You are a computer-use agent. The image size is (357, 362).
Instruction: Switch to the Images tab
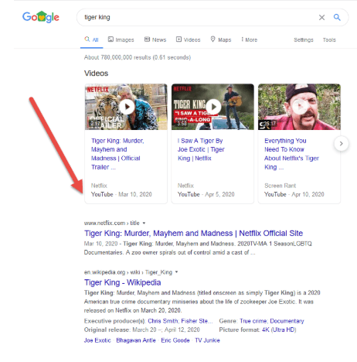[x=121, y=39]
